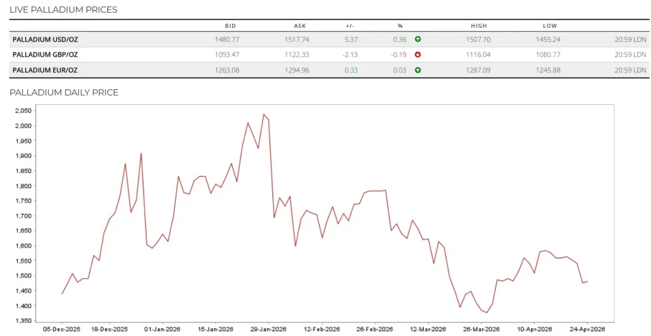
Task: Click the BID column header
Action: click(x=230, y=26)
